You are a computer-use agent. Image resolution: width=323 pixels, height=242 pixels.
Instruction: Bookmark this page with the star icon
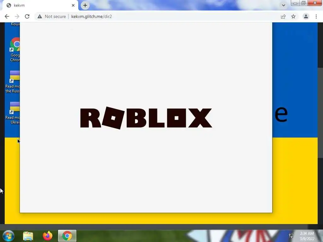click(x=293, y=16)
